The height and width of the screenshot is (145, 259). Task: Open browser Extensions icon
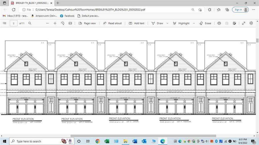(x=210, y=10)
